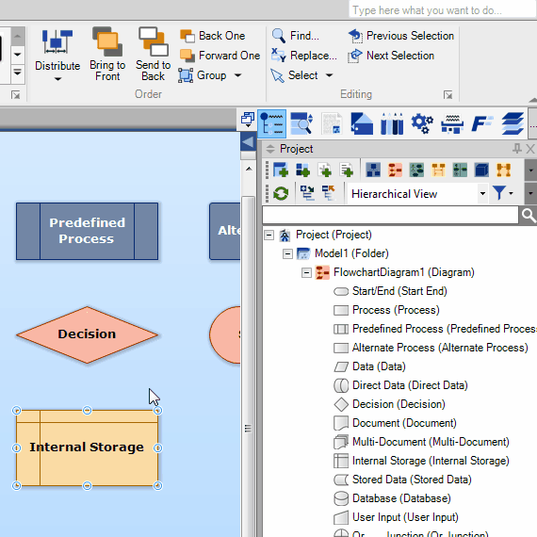Click the Send to Back icon
This screenshot has height=537, width=537.
point(153,41)
